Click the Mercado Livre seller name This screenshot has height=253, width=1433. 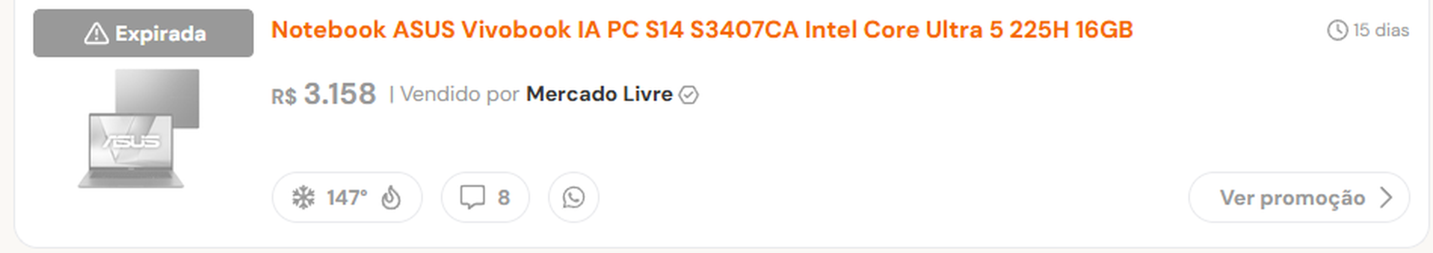pos(599,94)
